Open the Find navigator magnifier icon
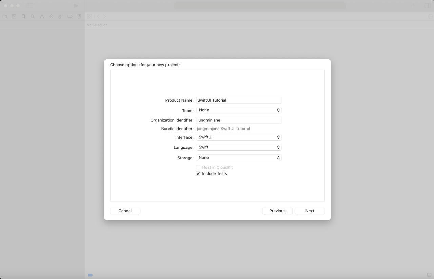The width and height of the screenshot is (434, 279). (x=33, y=16)
